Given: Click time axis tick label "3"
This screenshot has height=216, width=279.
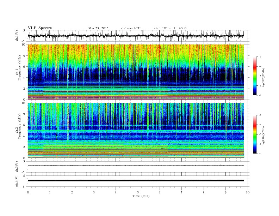Looking at the screenshot, I should [x=94, y=192].
